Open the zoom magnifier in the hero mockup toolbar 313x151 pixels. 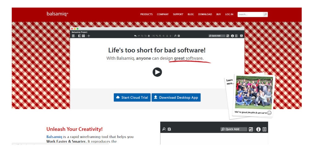pos(175,36)
